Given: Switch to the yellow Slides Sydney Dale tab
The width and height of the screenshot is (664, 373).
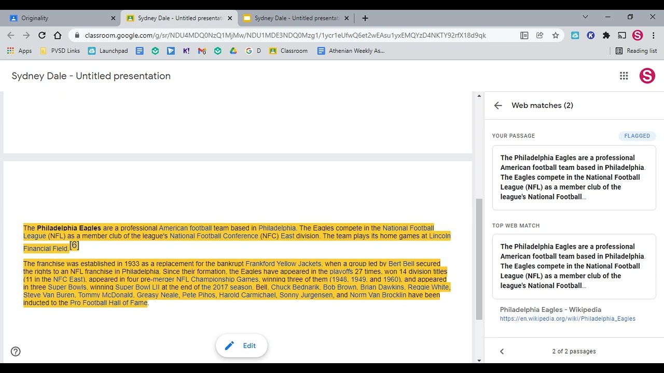Looking at the screenshot, I should point(296,18).
